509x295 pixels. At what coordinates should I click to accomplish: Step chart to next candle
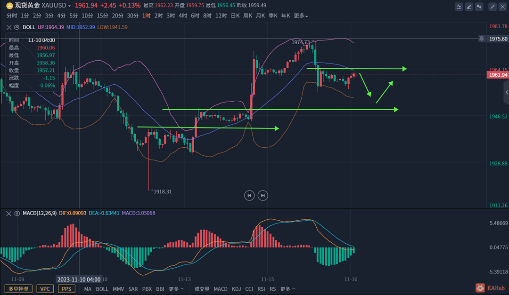tap(263, 195)
